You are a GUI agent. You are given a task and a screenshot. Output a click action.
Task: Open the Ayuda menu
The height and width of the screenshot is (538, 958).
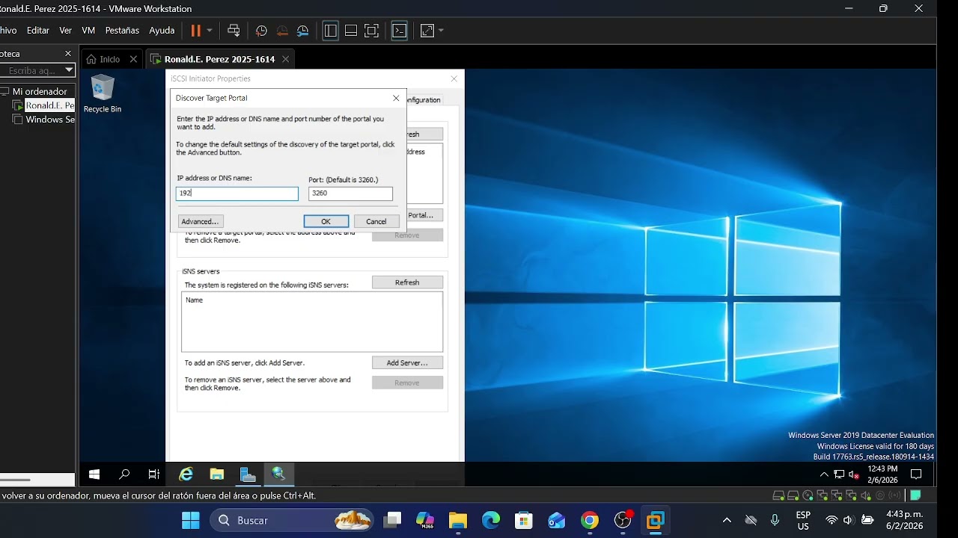coord(162,31)
